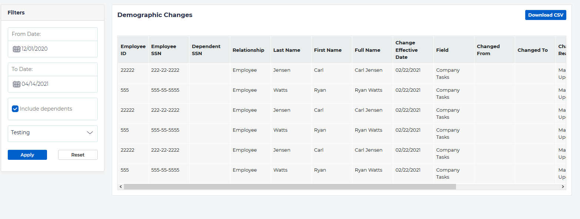Select the Change Effective Date column header

click(x=406, y=50)
